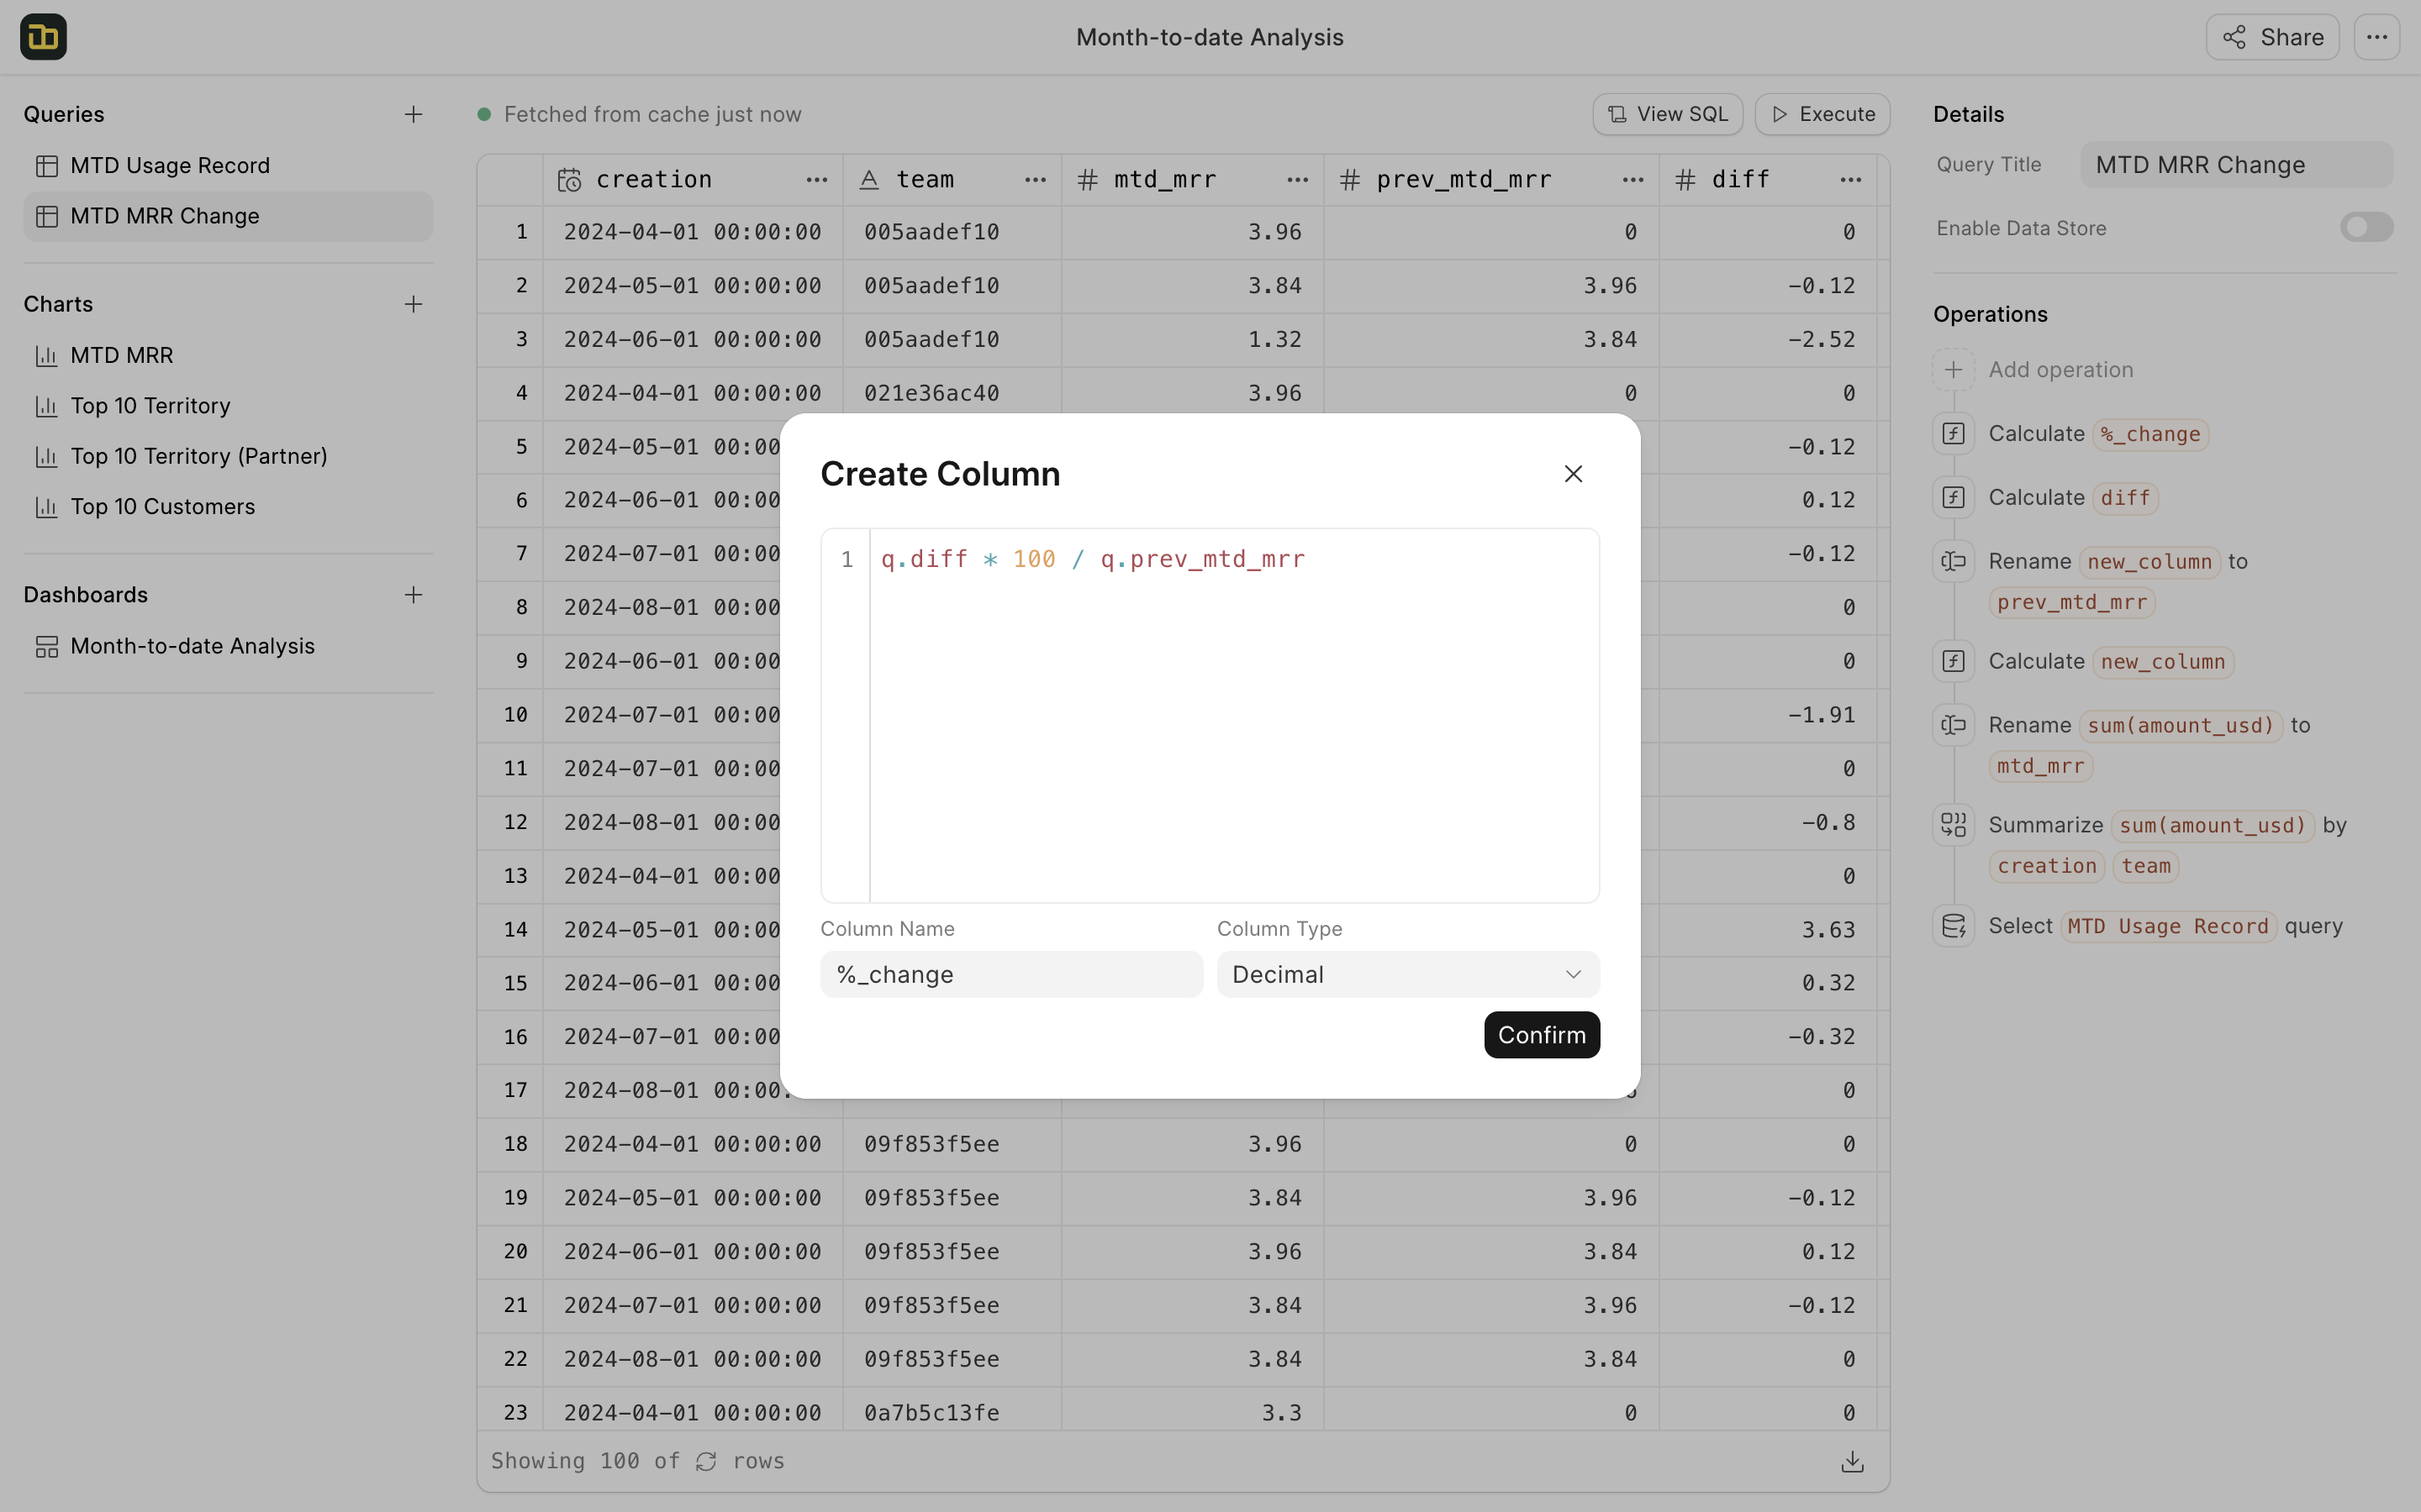This screenshot has height=1512, width=2421.
Task: Click the Calculate %_change operation icon
Action: click(x=1954, y=433)
